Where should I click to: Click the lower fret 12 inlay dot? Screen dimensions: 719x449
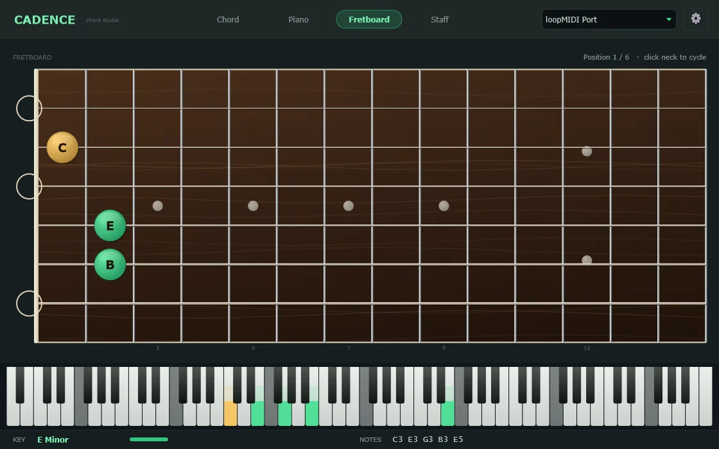point(587,260)
